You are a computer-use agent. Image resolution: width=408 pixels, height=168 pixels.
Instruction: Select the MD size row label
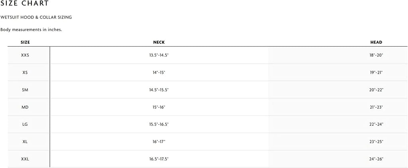coord(25,107)
